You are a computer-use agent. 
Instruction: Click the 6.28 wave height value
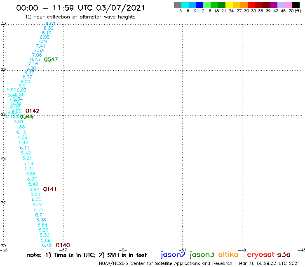pos(31,68)
